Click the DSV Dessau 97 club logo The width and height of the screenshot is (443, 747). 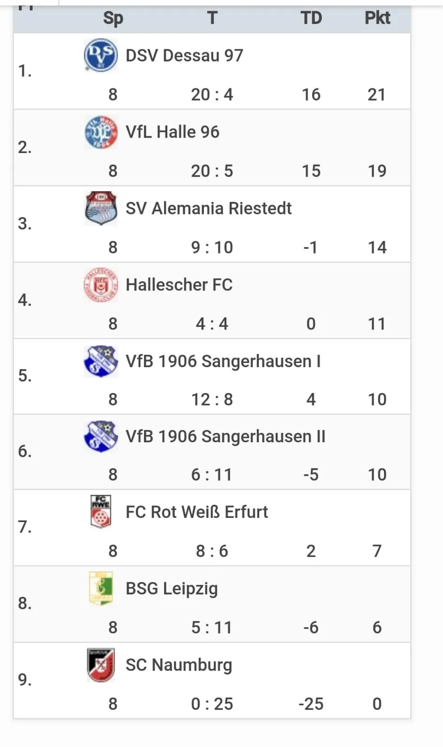coord(100,55)
